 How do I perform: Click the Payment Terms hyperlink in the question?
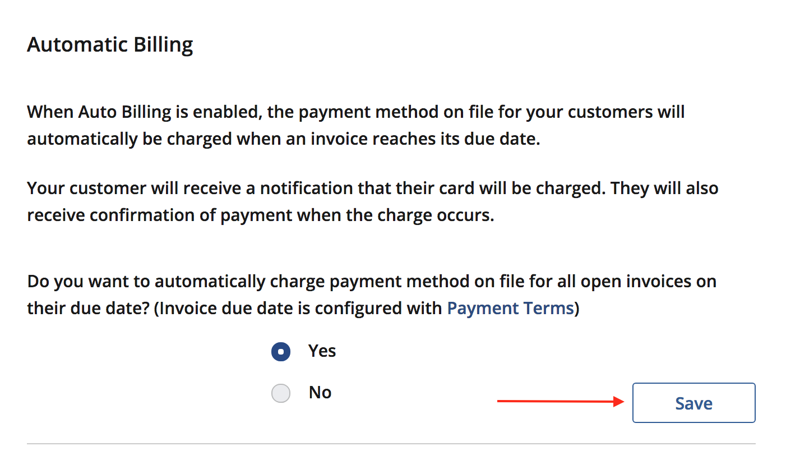[x=509, y=308]
